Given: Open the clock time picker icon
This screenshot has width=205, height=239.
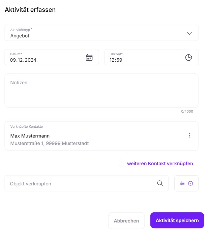Looking at the screenshot, I should point(188,57).
